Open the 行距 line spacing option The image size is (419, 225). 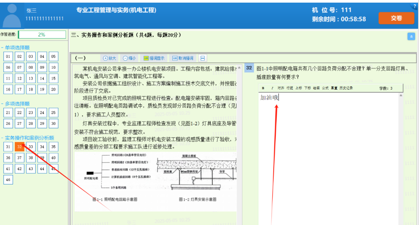(290, 88)
